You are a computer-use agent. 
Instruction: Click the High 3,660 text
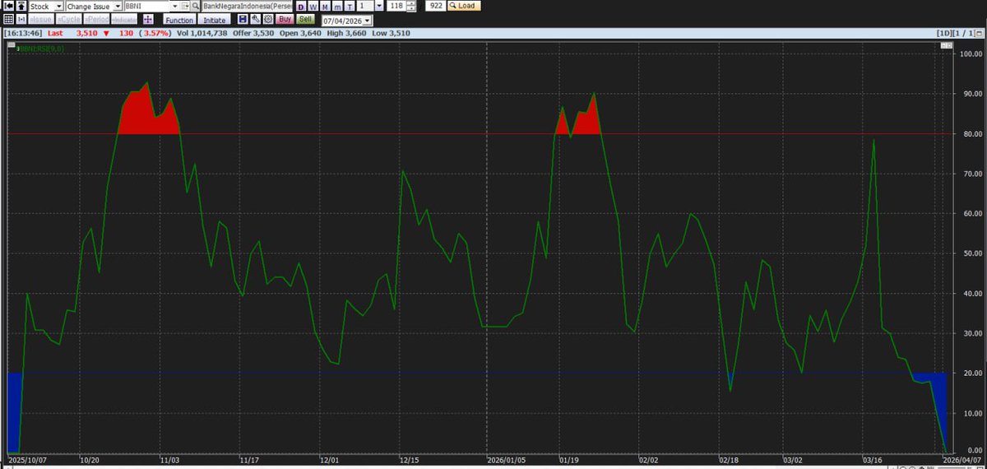(x=348, y=33)
